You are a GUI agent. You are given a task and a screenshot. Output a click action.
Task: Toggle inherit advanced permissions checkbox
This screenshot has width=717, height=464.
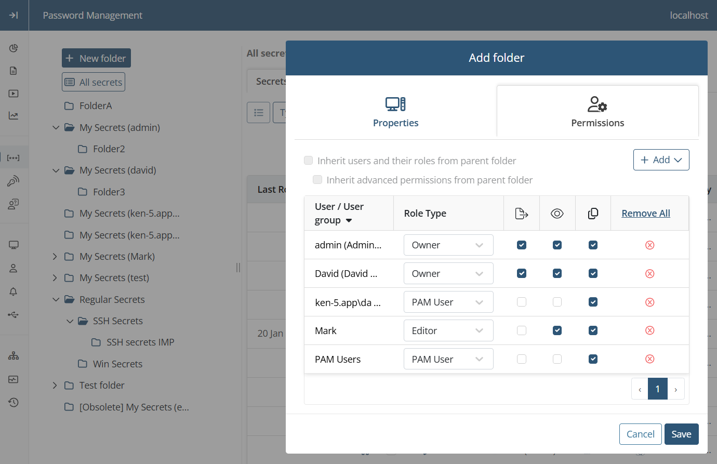click(x=317, y=180)
